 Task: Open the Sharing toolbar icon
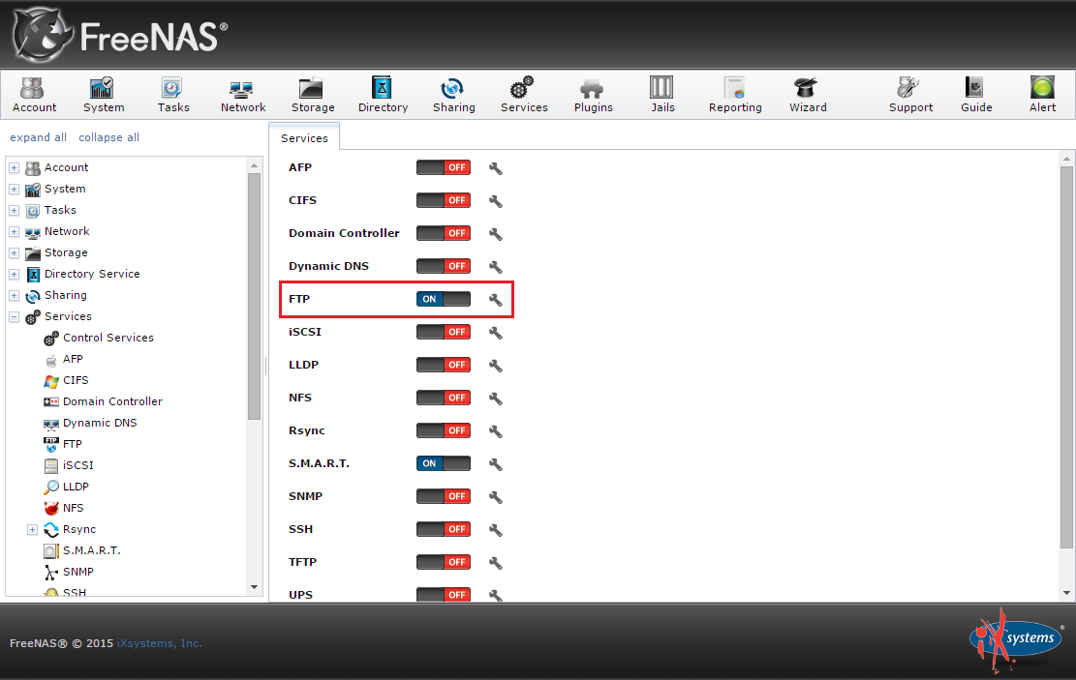click(453, 95)
